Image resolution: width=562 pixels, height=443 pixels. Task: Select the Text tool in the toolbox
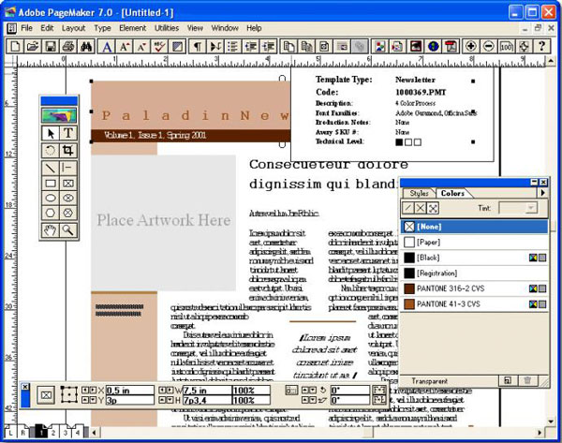(67, 133)
